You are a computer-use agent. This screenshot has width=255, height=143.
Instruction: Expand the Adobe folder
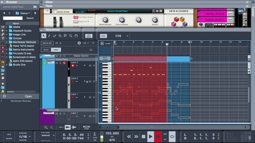[x=7, y=27]
